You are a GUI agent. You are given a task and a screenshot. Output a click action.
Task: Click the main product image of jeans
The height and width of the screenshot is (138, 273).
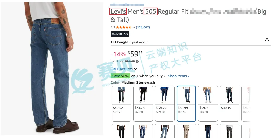[x=52, y=69]
